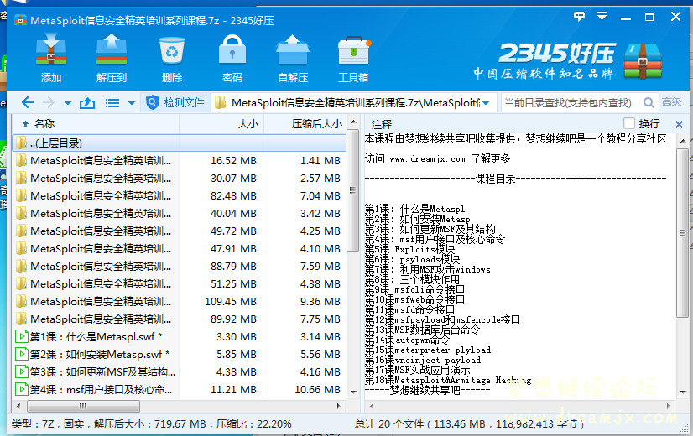Select file 第4课：msf用户接口及核心命令
The image size is (693, 436).
coord(179,390)
